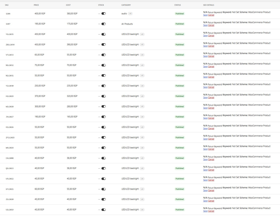
Task: Cancel SEO edit for SKU 1187
Action: [211, 25]
